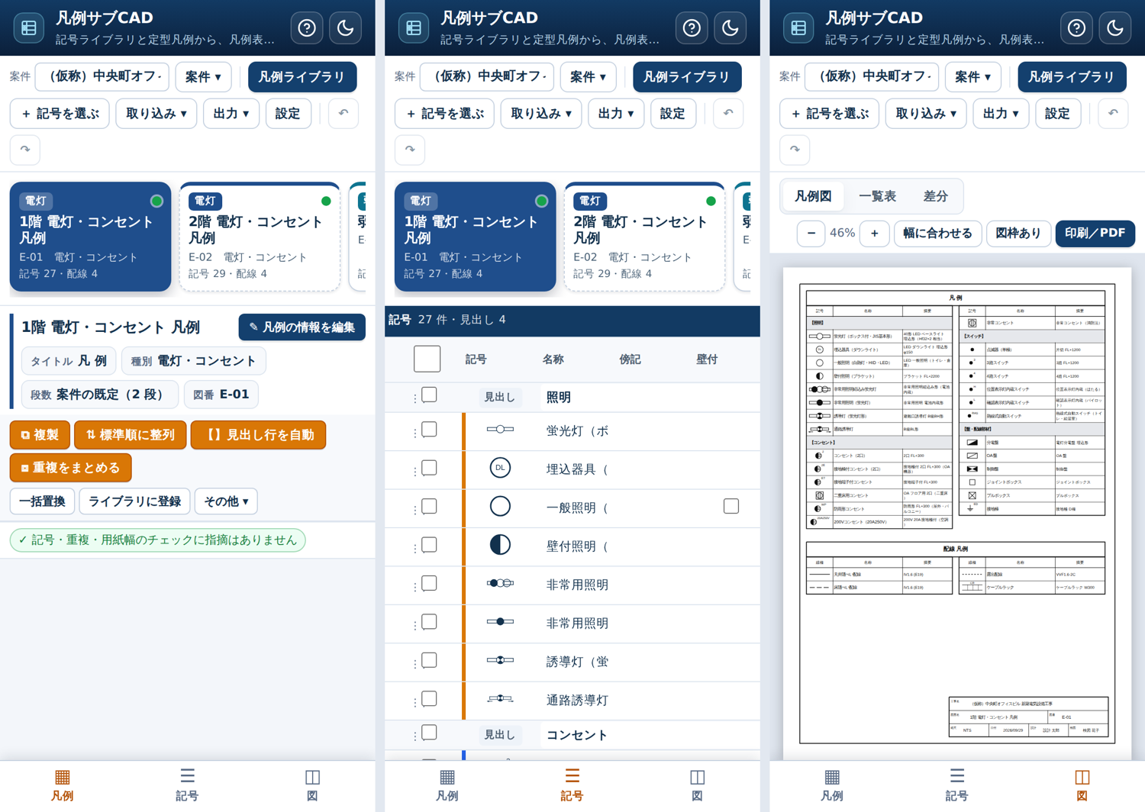Open the 案件 dropdown in the 記号 list pane

click(588, 77)
